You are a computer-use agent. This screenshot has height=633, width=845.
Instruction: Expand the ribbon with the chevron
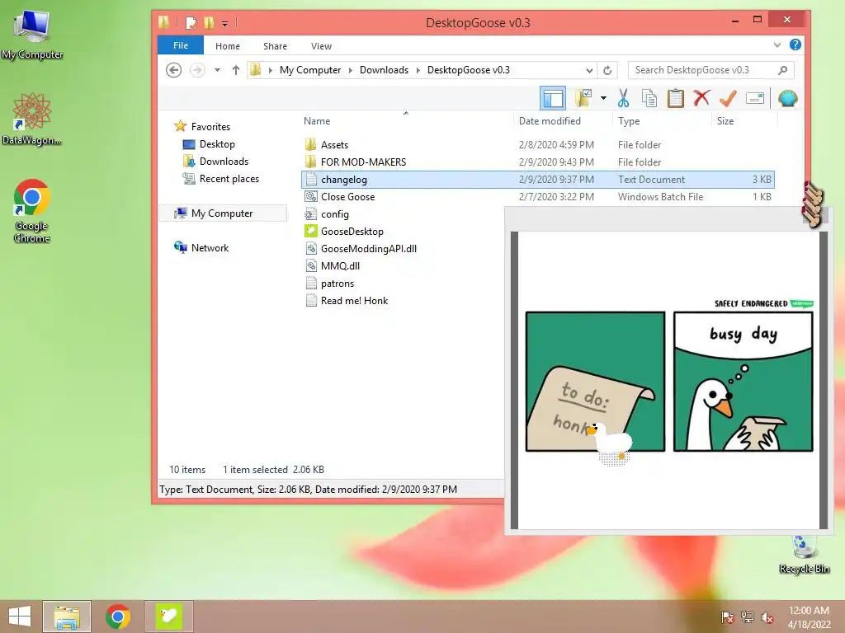(777, 45)
